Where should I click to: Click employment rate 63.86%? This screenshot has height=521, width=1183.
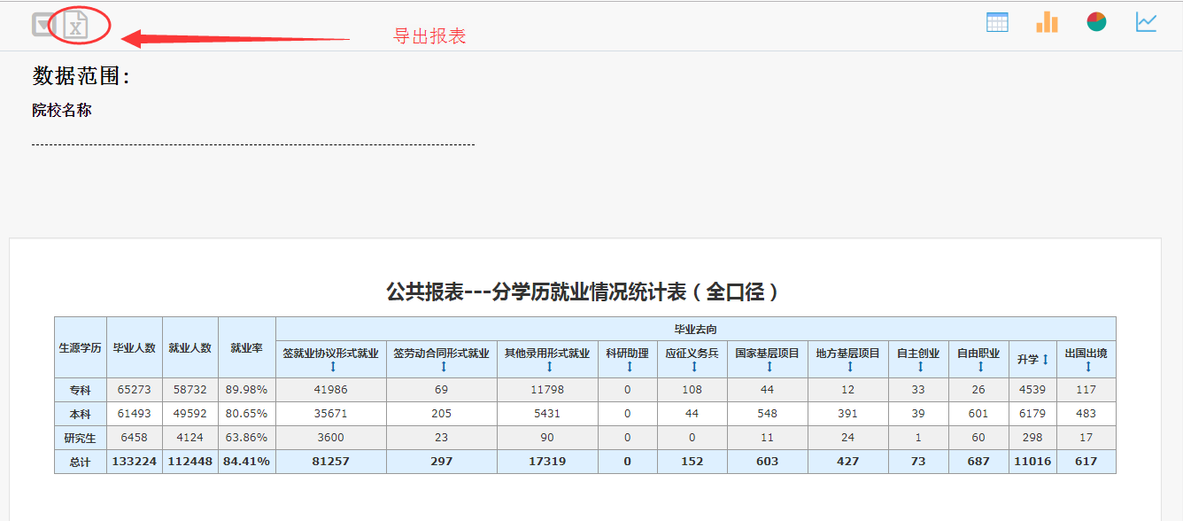(247, 438)
